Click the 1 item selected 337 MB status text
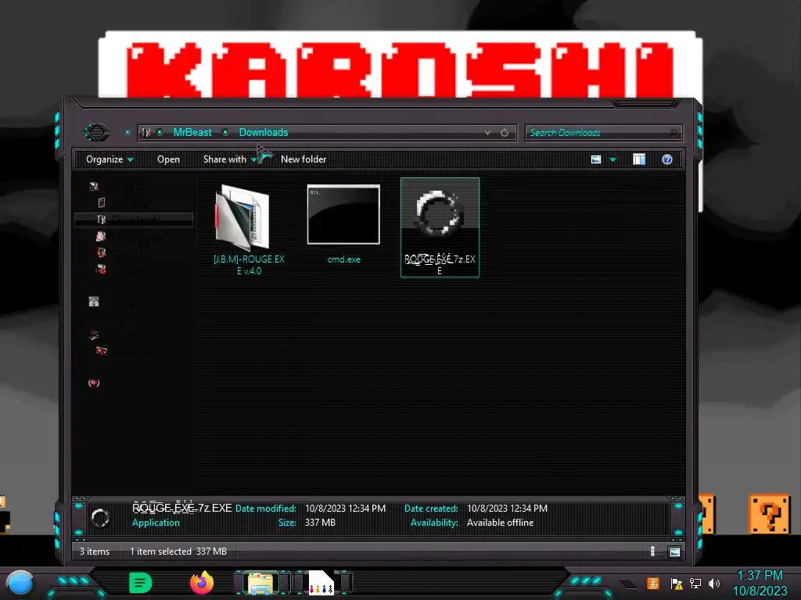 (x=178, y=552)
